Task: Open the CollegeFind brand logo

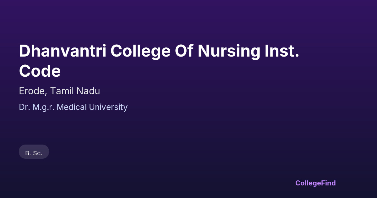Action: 315,183
